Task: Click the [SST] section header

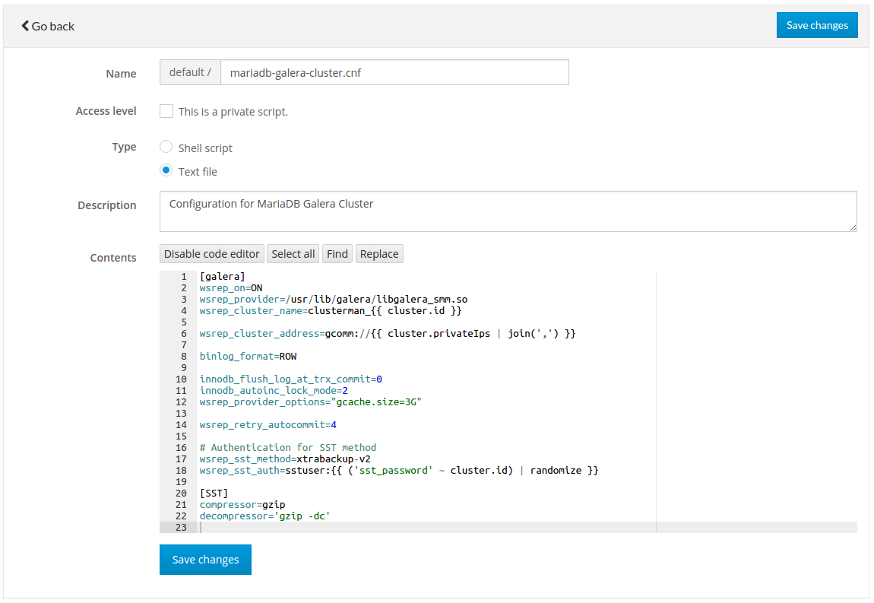Action: coord(214,493)
